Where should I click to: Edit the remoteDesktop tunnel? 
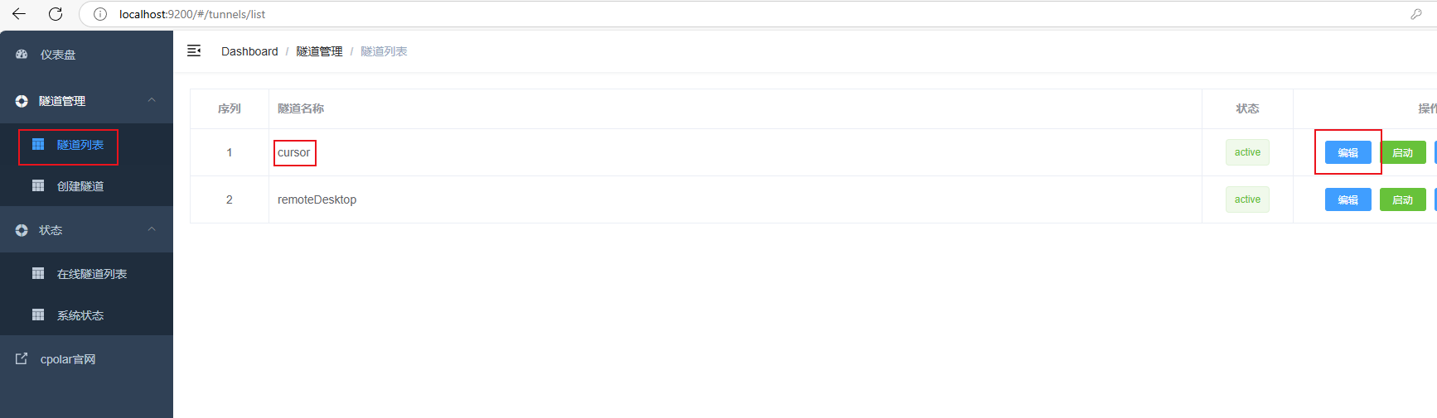click(x=1347, y=199)
